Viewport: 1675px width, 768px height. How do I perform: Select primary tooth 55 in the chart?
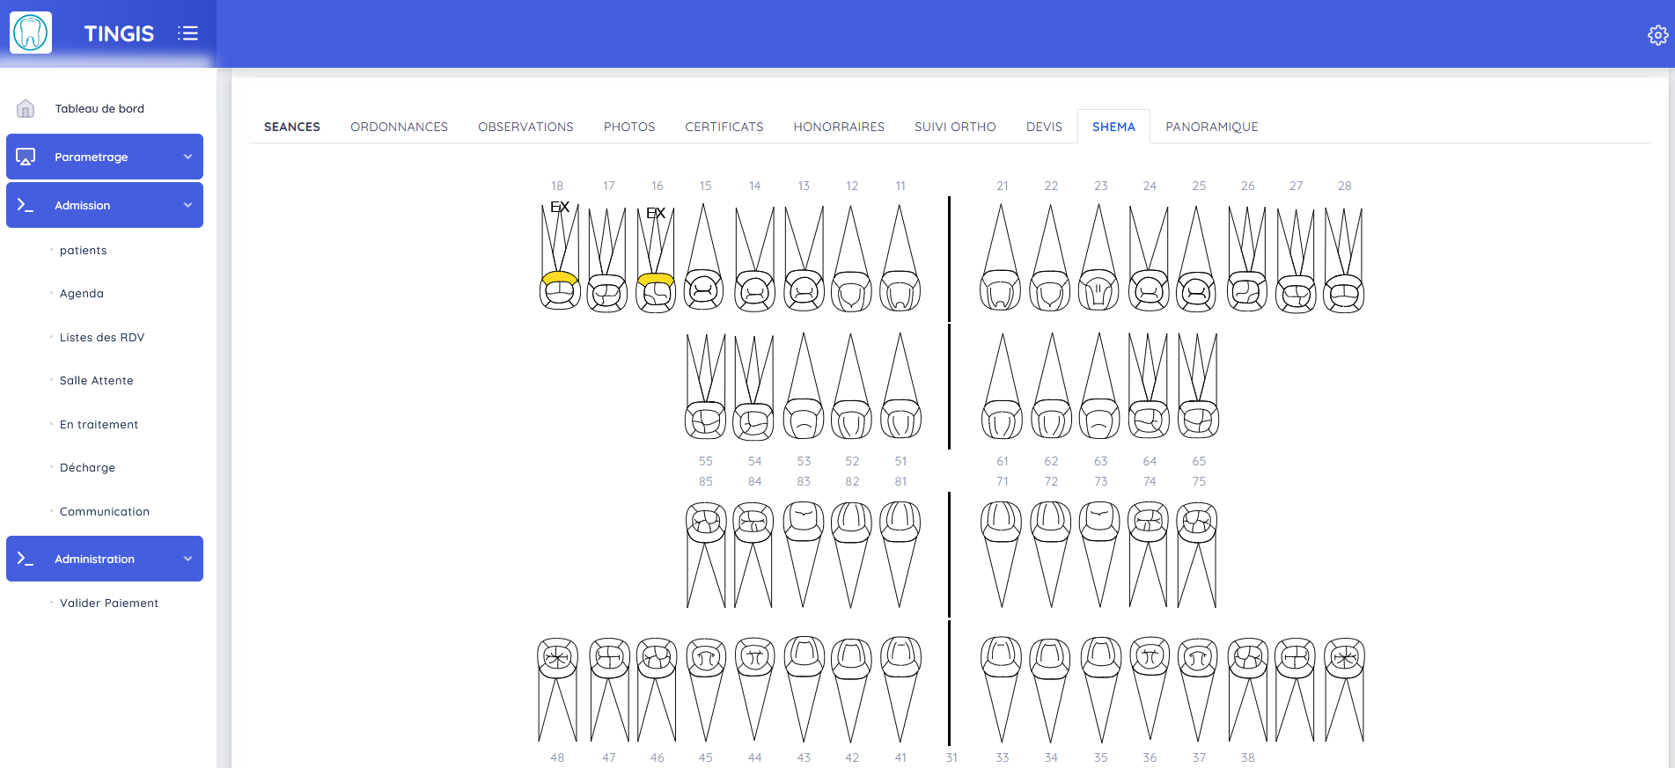point(705,387)
